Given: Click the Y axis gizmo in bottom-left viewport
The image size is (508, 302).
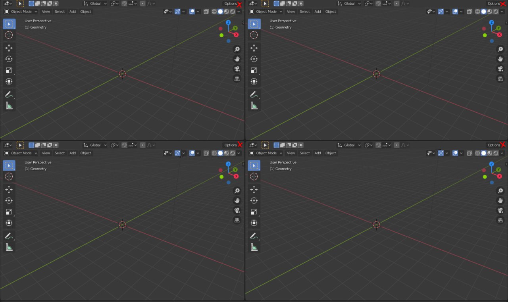Looking at the screenshot, I should [235, 170].
